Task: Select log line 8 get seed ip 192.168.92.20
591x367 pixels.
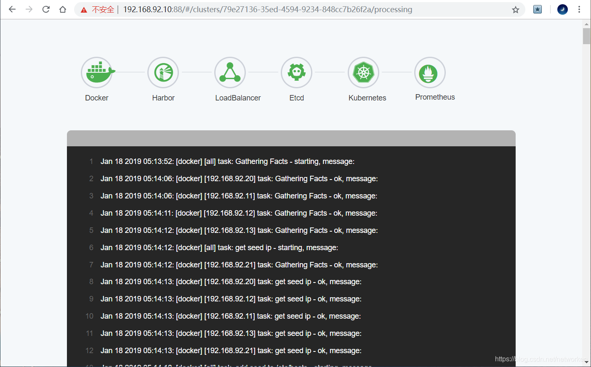Action: 231,282
